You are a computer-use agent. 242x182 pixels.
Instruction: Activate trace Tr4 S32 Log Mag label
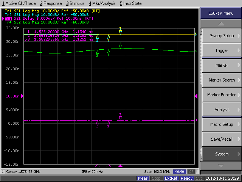tap(30, 22)
